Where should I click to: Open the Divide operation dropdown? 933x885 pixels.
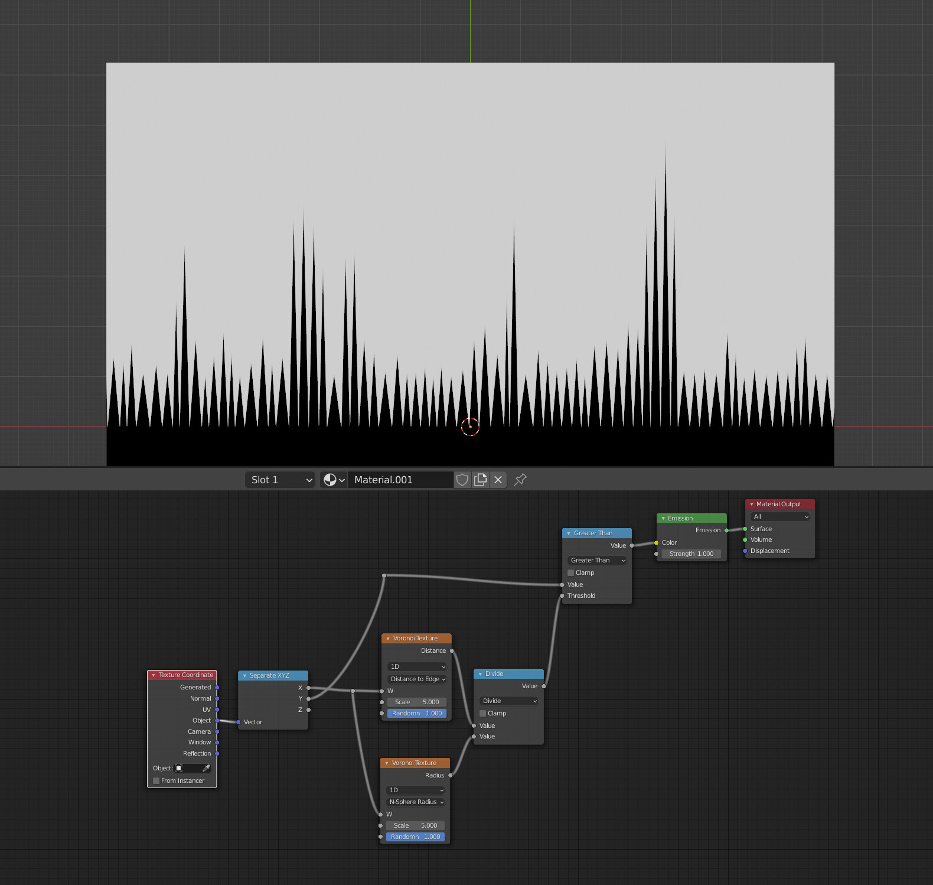(x=509, y=701)
